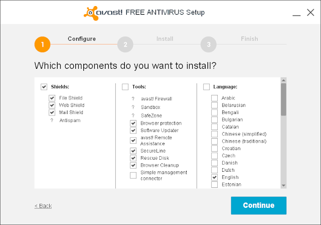The height and width of the screenshot is (225, 321).
Task: Click the SafeZone question mark icon
Action: point(133,116)
